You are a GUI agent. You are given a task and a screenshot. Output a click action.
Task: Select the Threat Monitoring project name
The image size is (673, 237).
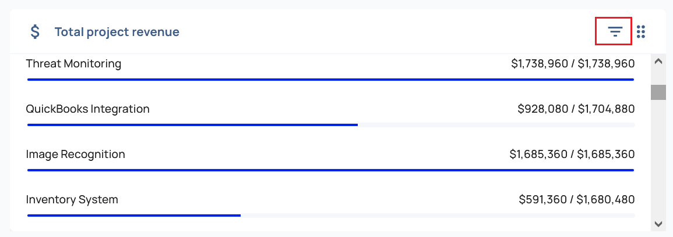click(x=73, y=63)
